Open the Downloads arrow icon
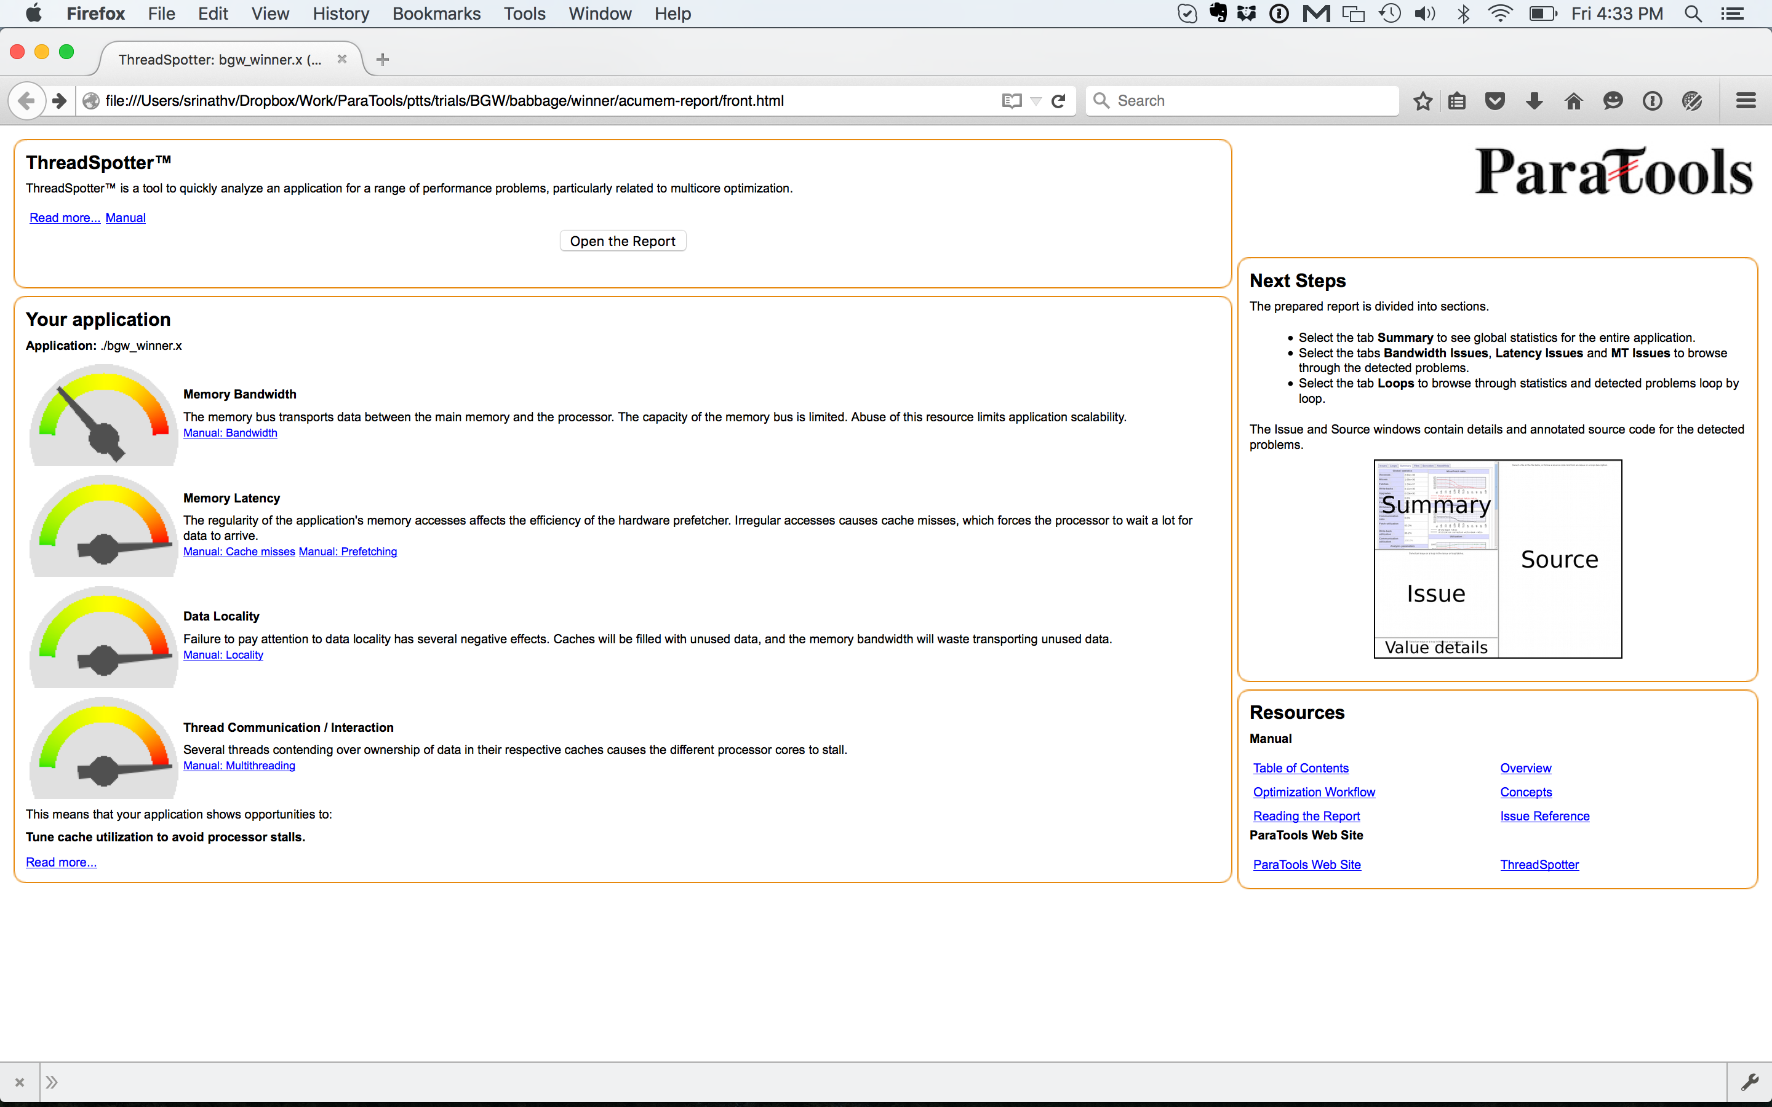 click(1535, 101)
